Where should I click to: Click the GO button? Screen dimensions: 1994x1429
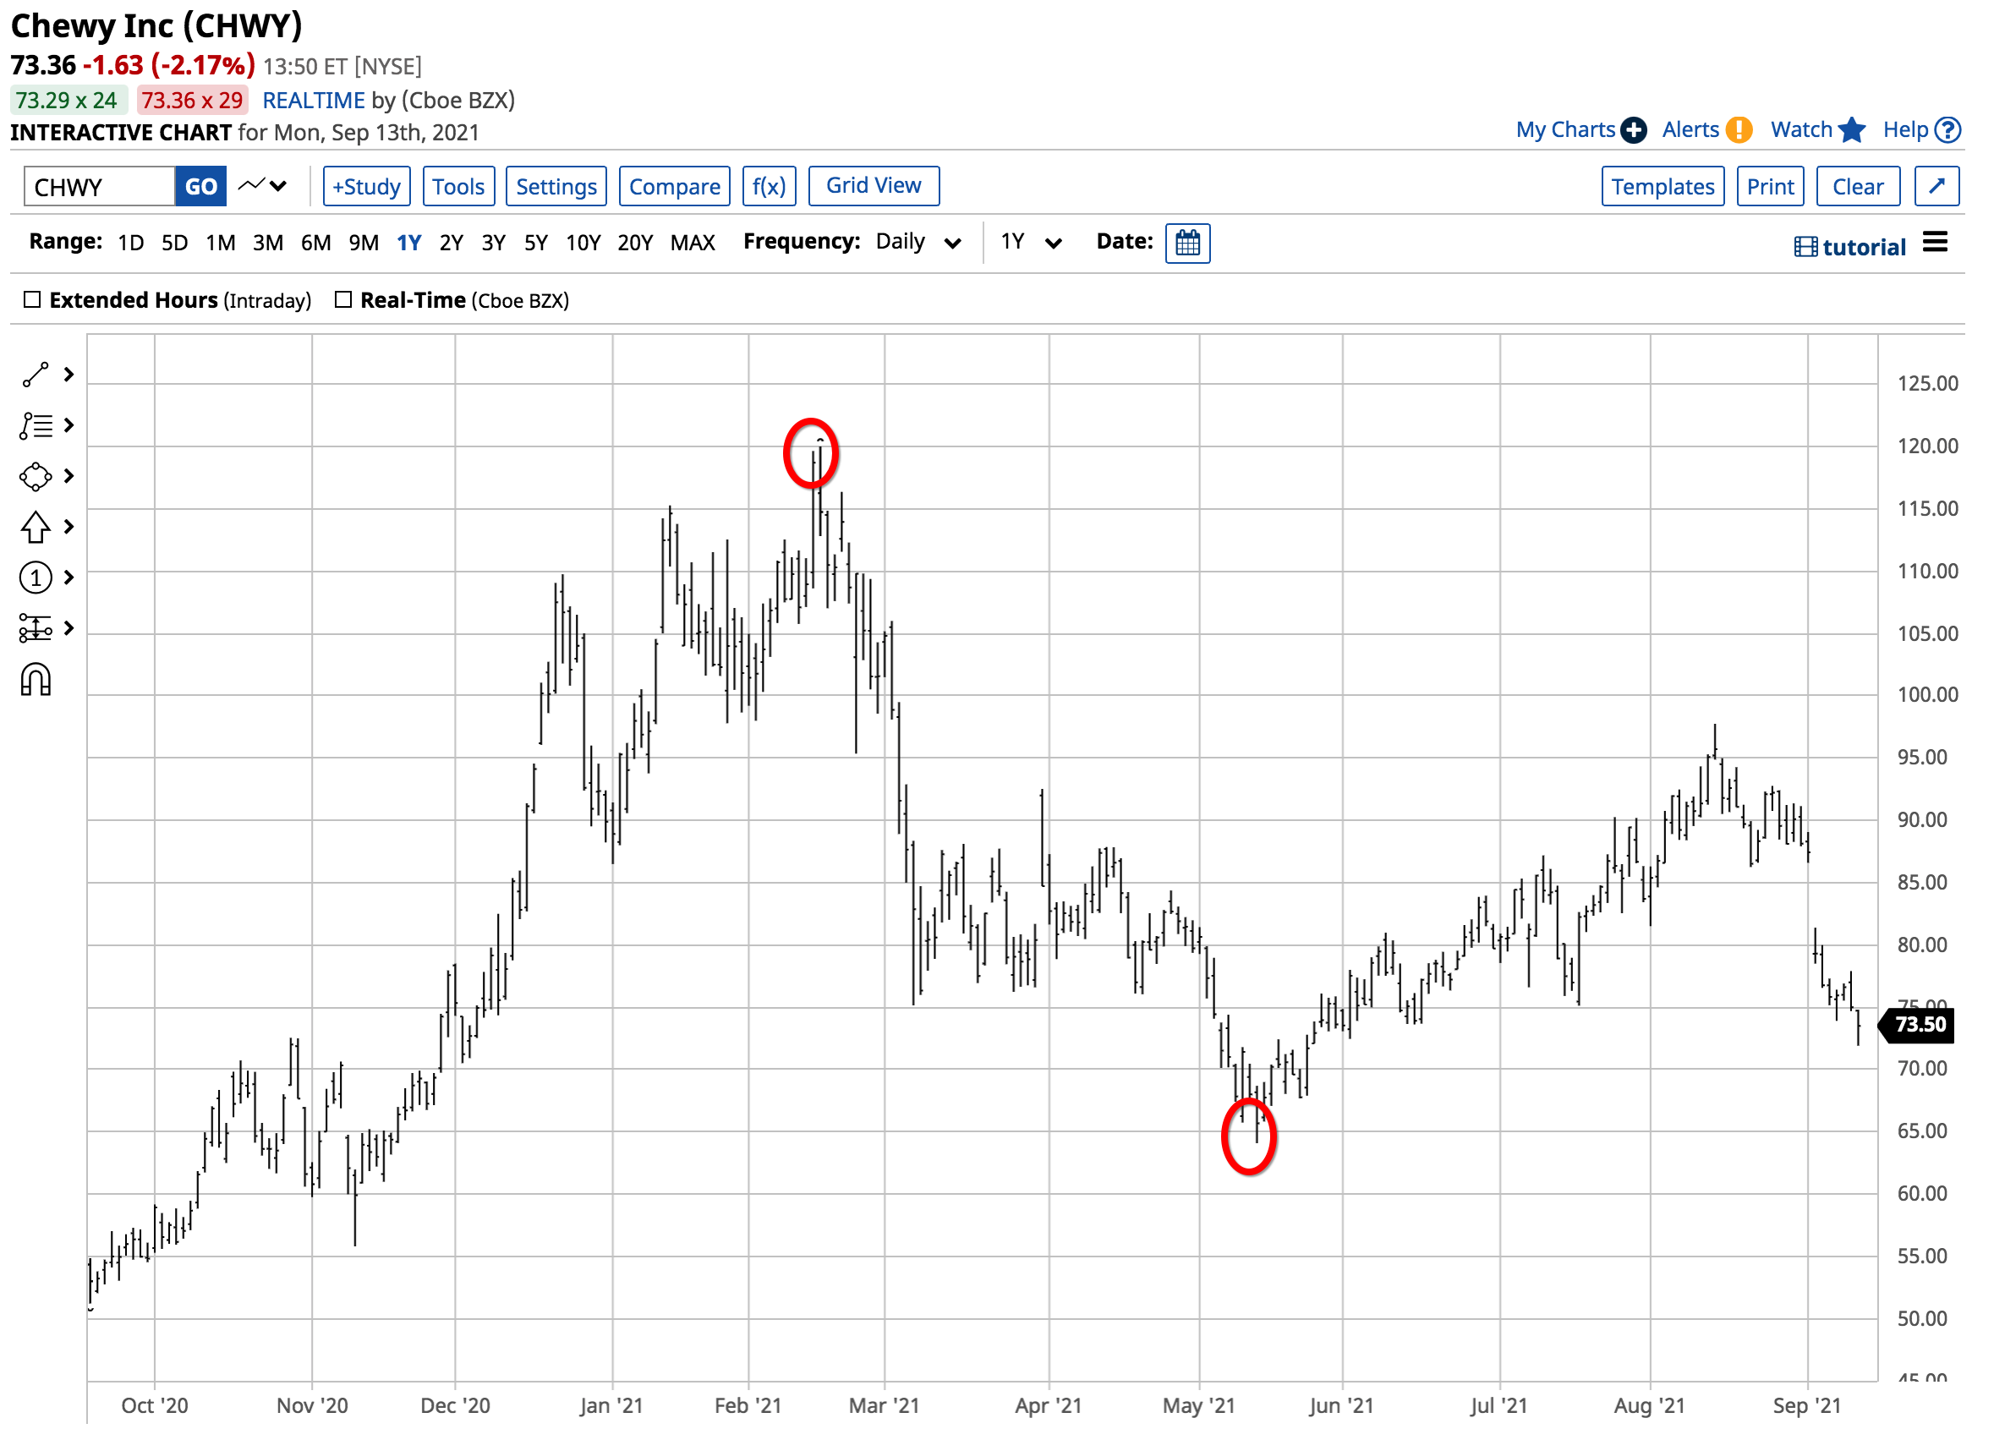pyautogui.click(x=200, y=186)
